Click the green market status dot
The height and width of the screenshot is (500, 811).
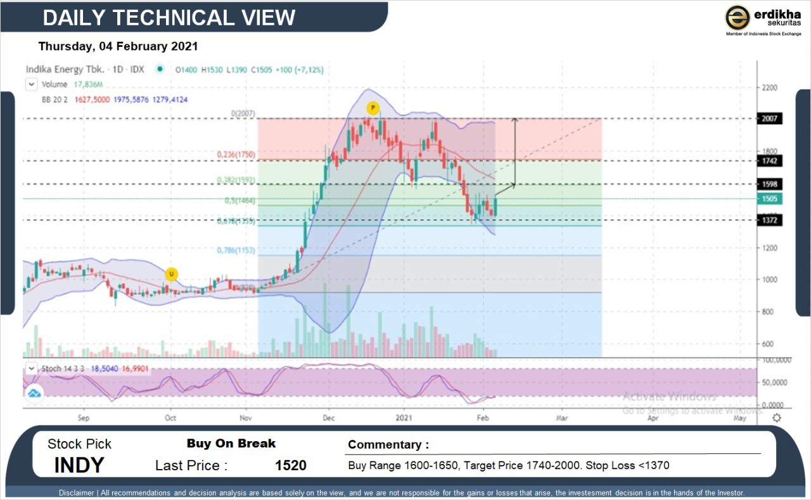point(160,70)
